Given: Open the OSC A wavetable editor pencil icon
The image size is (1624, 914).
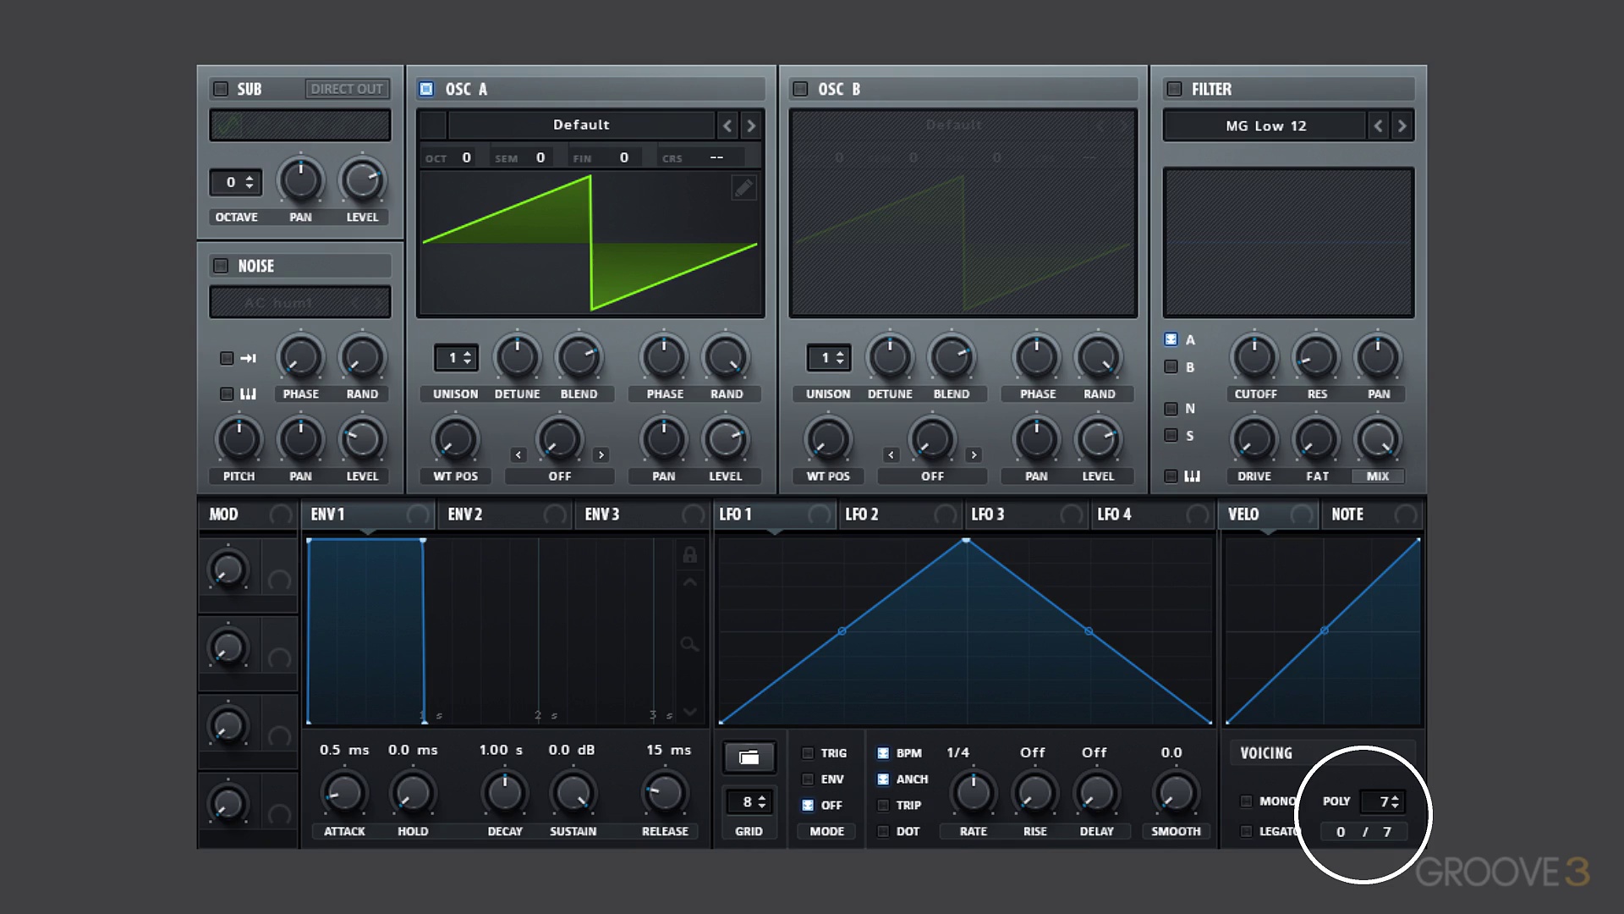Looking at the screenshot, I should [743, 188].
